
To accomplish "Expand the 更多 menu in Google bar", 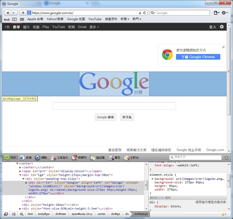I will click(x=94, y=27).
